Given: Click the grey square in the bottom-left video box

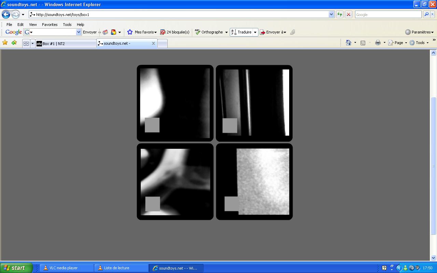Looking at the screenshot, I should tap(153, 204).
